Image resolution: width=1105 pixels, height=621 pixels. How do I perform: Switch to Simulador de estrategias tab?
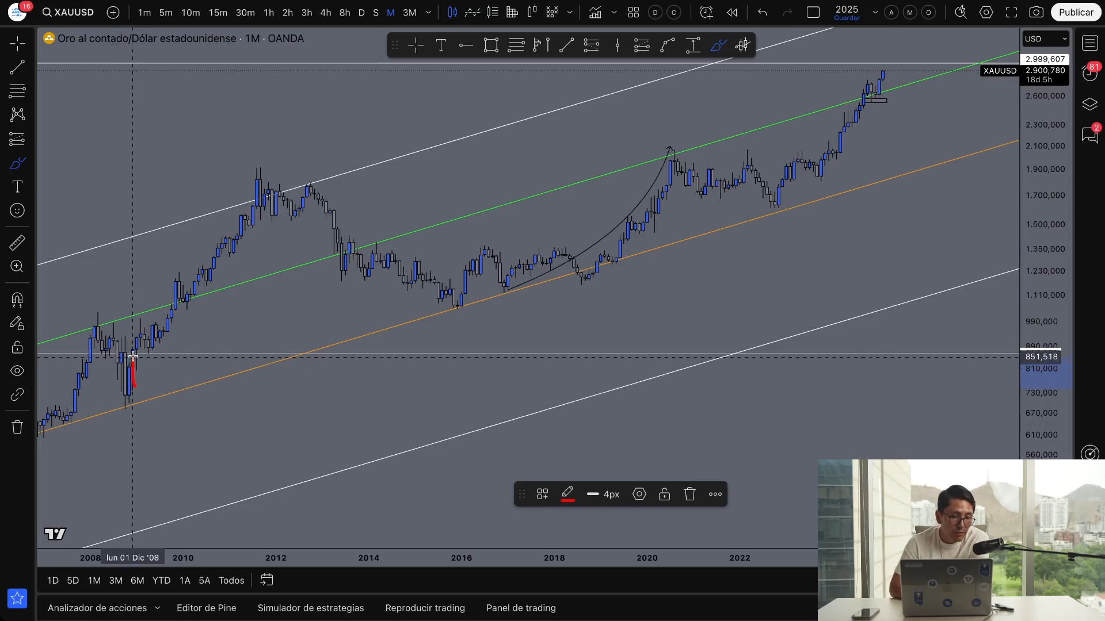pos(310,608)
